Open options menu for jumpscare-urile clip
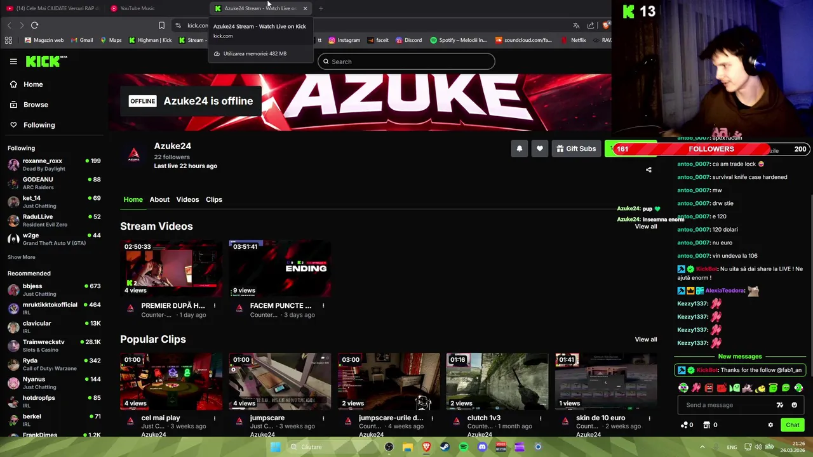Screen dimensions: 813x457 point(432,418)
